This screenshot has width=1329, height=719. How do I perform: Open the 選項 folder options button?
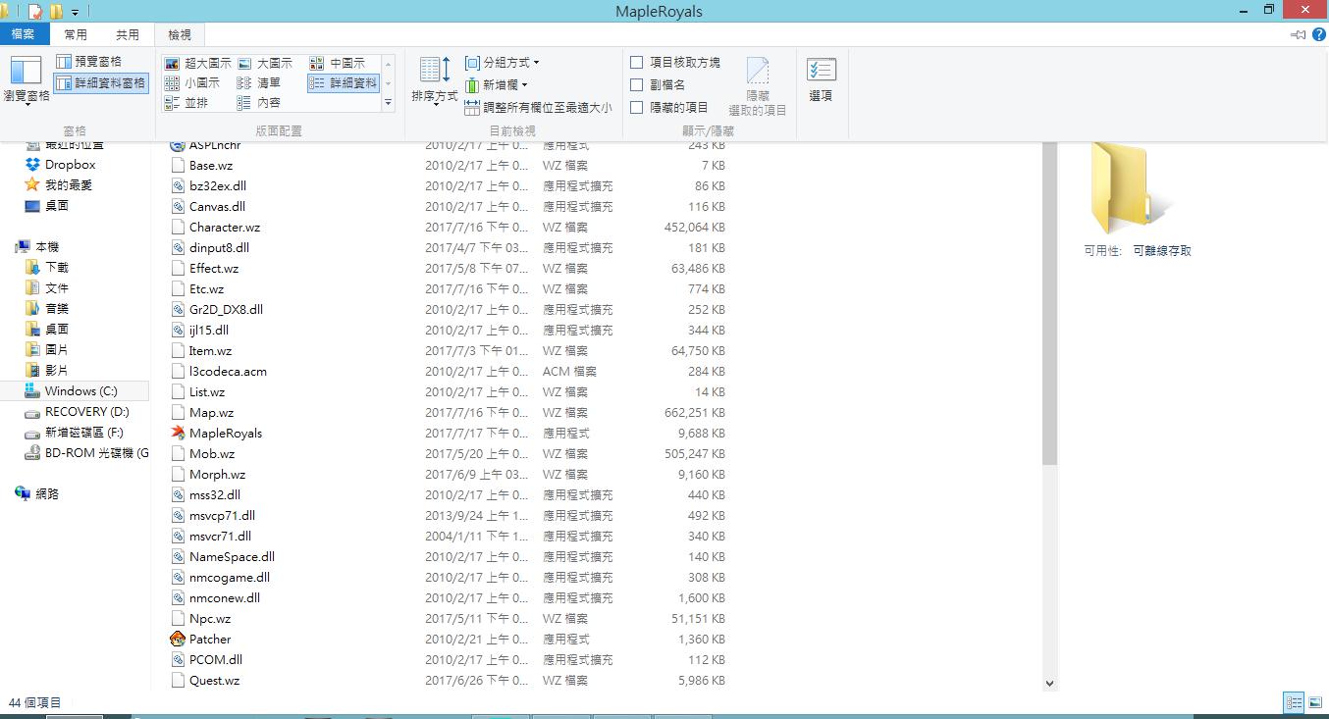(x=821, y=80)
